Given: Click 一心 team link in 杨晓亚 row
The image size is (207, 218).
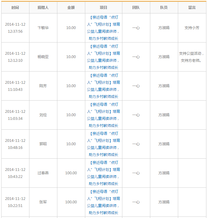Looking at the screenshot, I should (136, 57).
